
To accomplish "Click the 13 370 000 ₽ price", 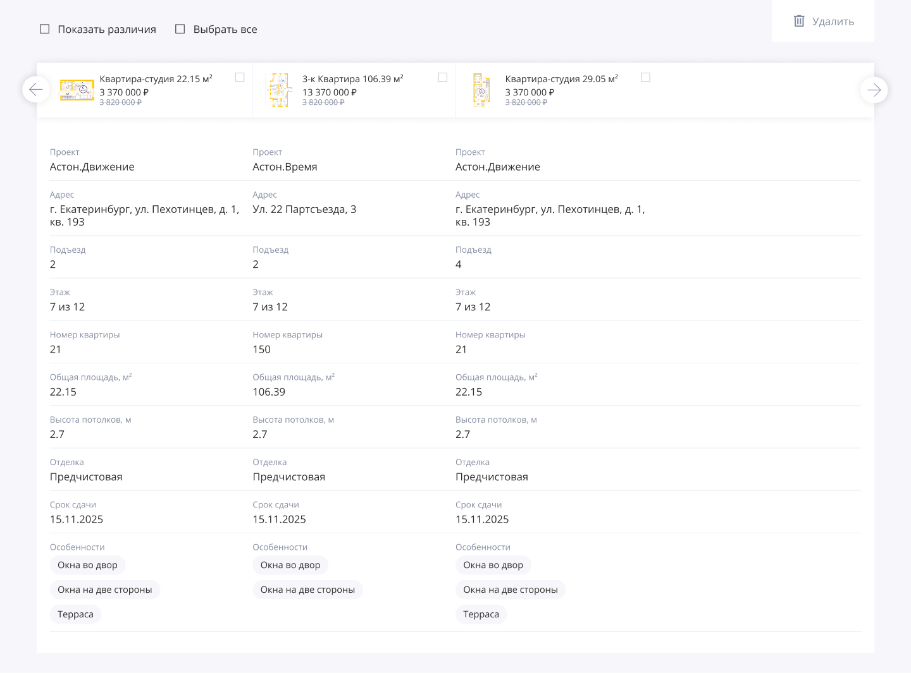I will (329, 92).
